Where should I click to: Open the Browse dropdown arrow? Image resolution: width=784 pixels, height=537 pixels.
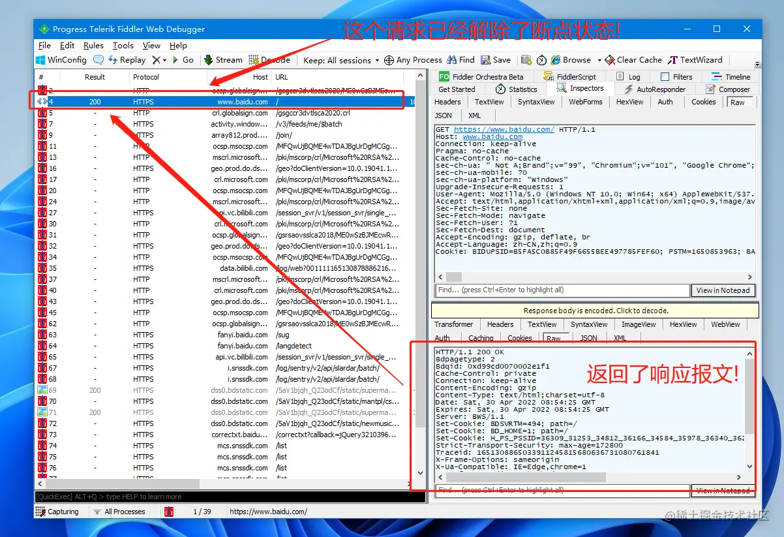(x=598, y=60)
